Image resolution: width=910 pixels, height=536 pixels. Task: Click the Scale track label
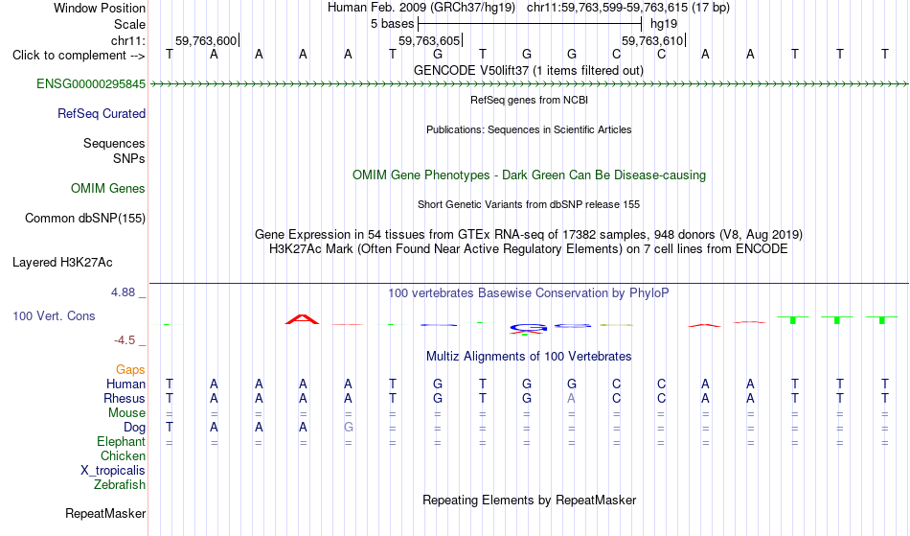click(x=129, y=24)
